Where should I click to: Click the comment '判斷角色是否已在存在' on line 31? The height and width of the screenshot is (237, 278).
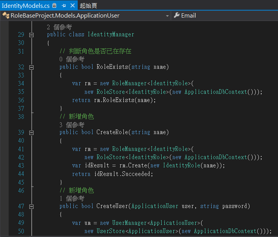point(100,51)
